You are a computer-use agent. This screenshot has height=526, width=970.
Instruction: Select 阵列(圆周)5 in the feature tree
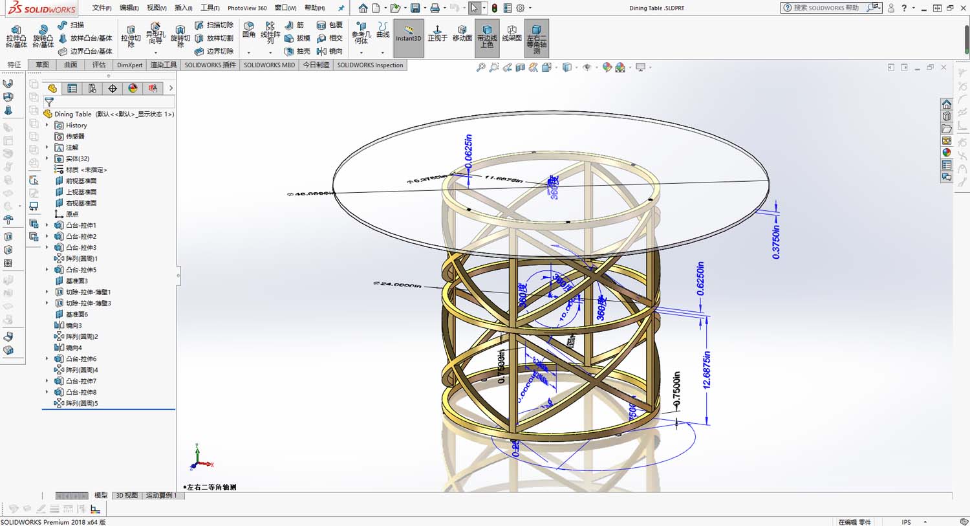click(82, 403)
